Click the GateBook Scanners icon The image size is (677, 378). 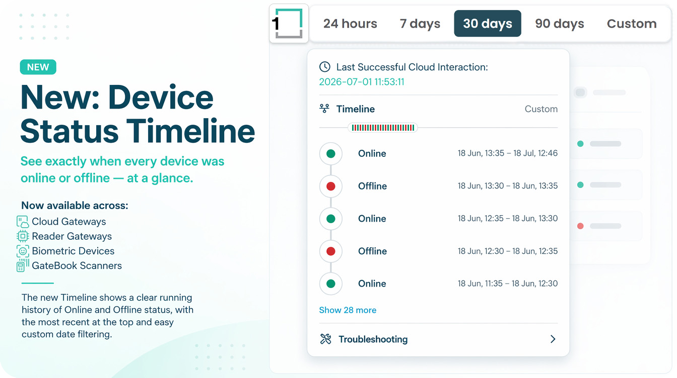[x=23, y=265]
